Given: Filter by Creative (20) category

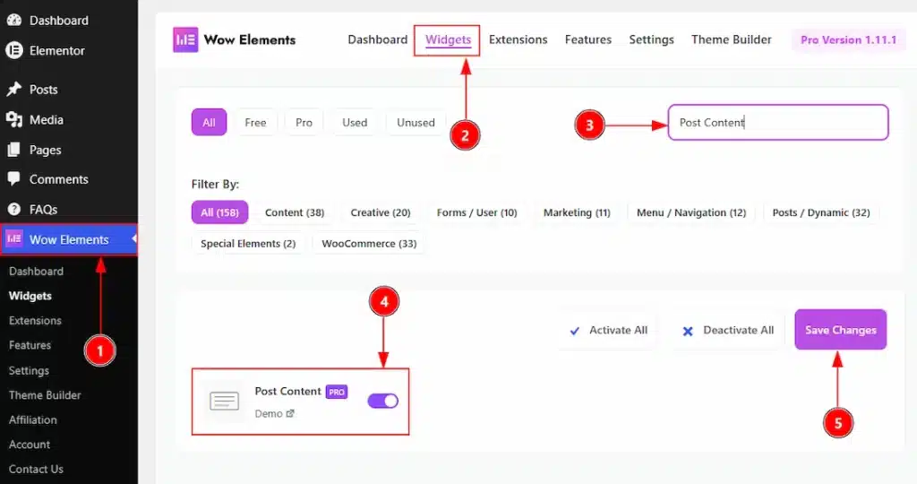Looking at the screenshot, I should coord(381,212).
